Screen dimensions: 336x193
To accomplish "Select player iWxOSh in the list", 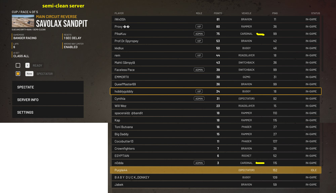I will click(x=120, y=19).
